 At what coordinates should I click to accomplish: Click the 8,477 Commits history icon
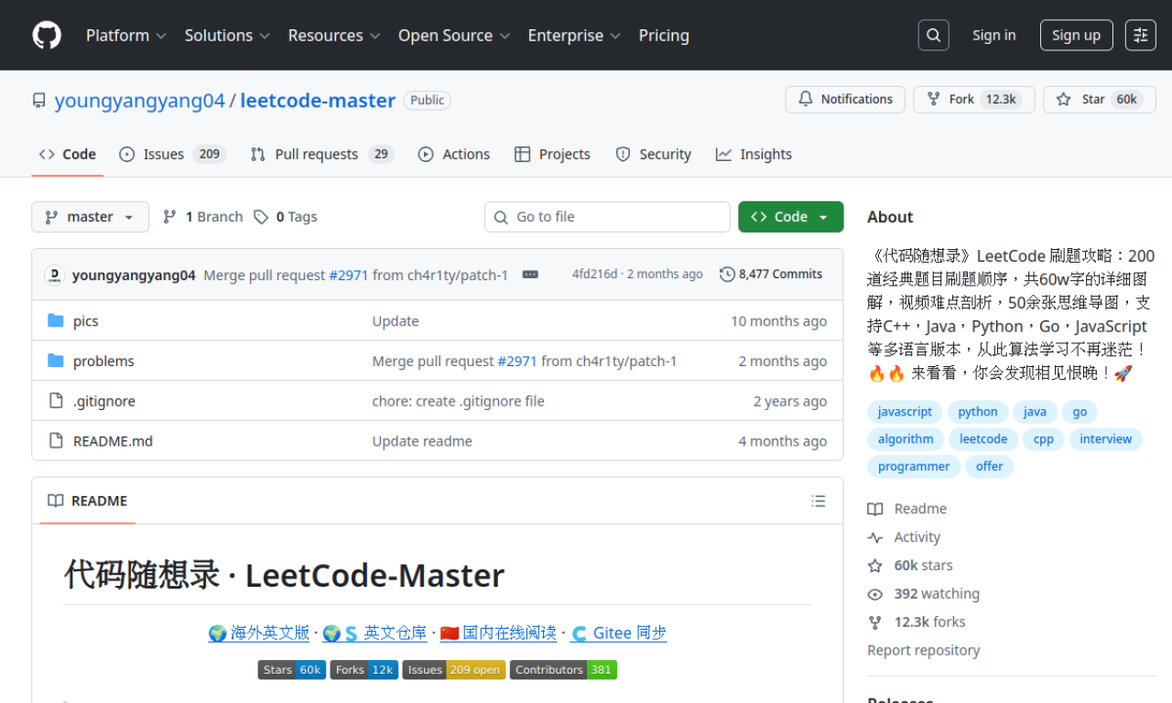(728, 275)
